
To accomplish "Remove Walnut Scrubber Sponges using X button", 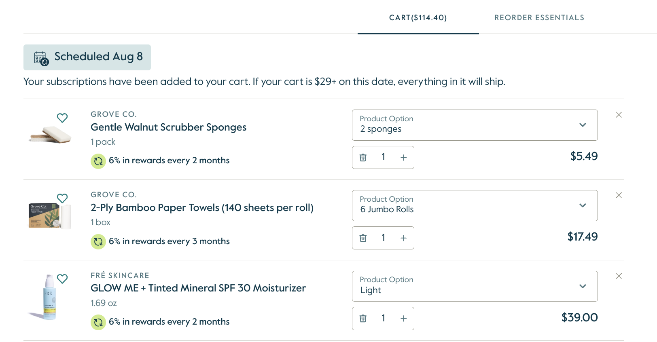I will [x=619, y=115].
